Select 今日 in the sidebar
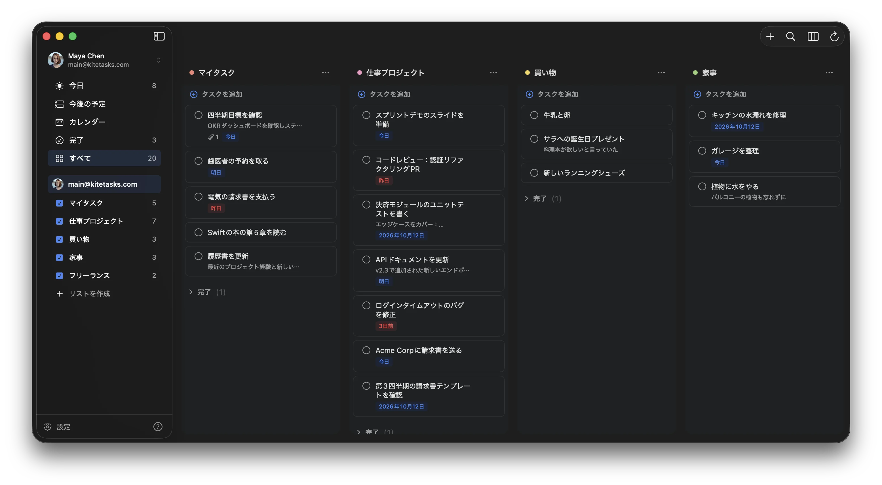 (x=104, y=86)
